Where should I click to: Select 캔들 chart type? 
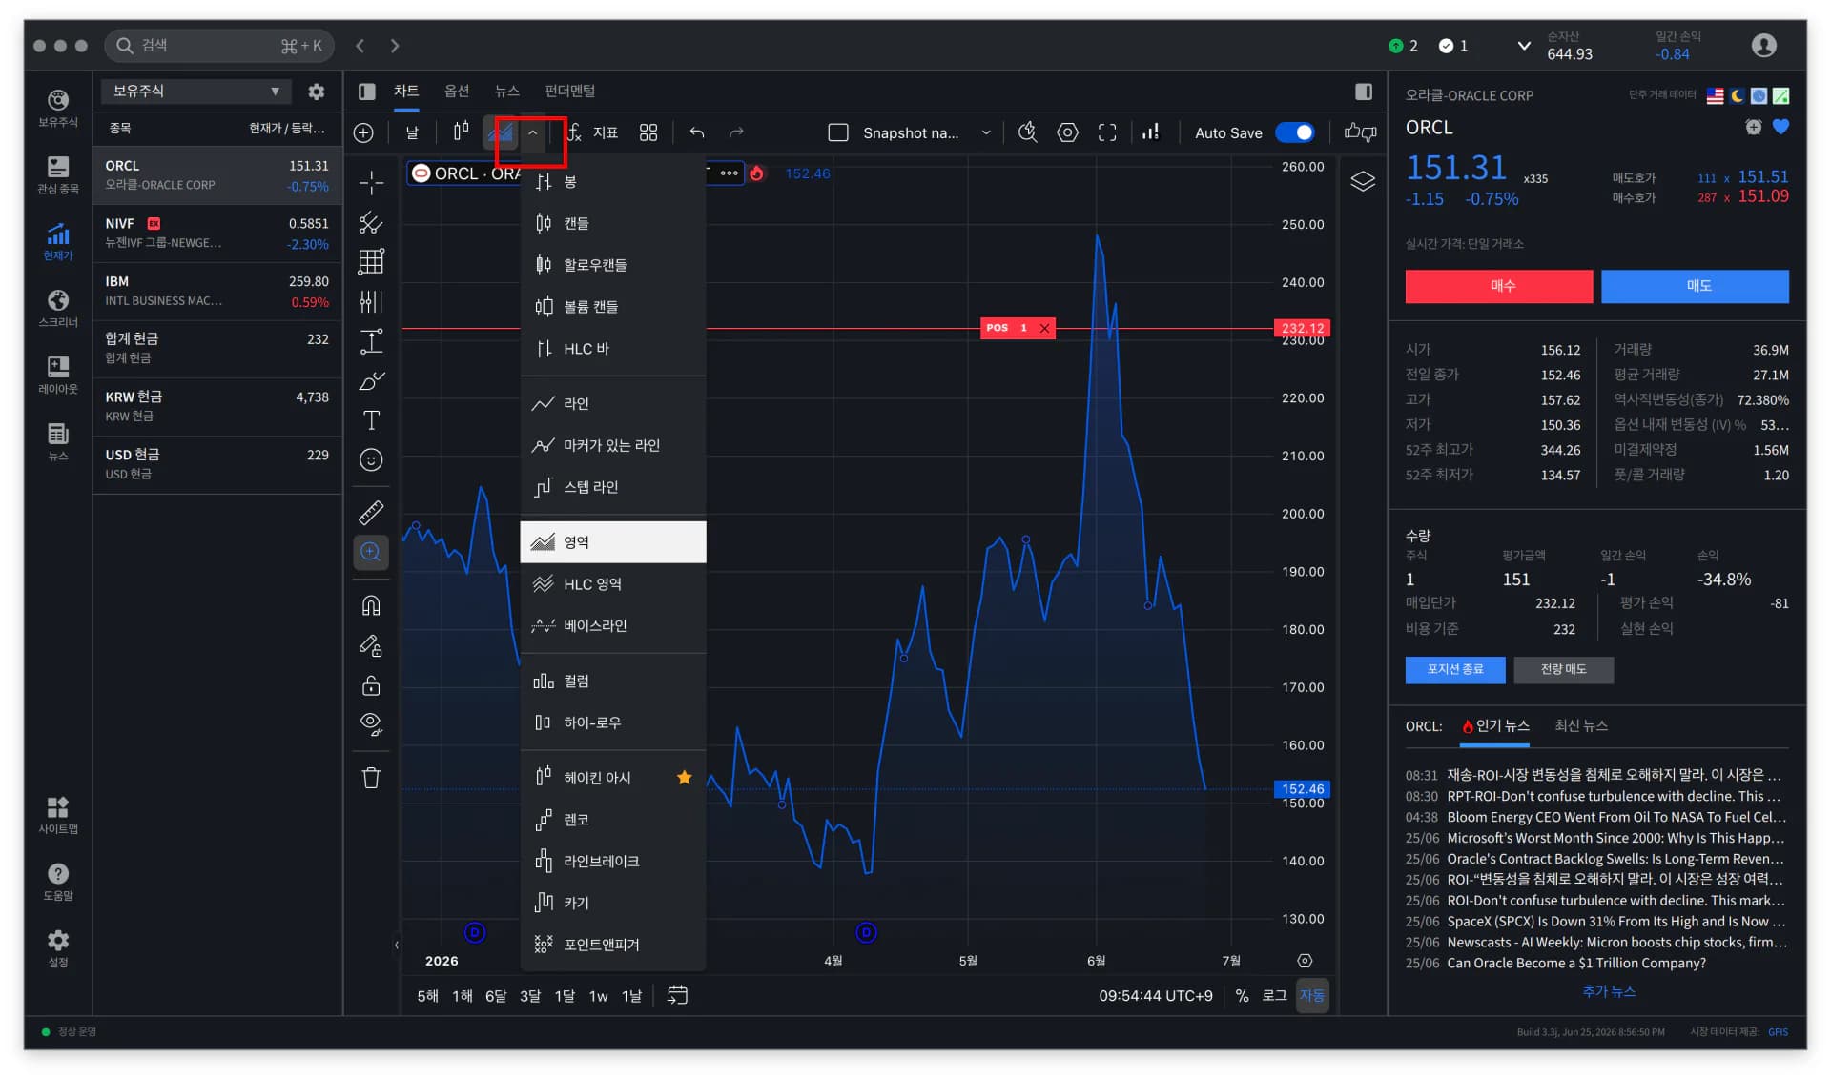point(613,223)
